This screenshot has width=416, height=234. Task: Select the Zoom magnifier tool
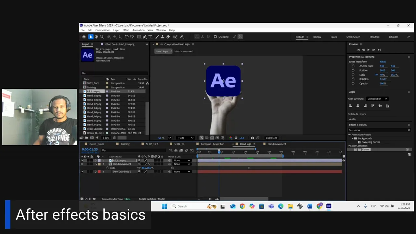pos(102,37)
